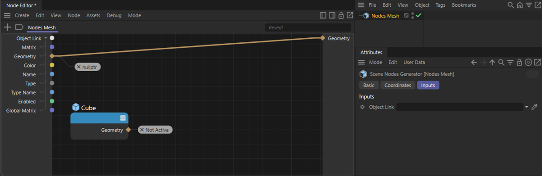This screenshot has height=176, width=542.
Task: Open the Object Link field dropdown arrow
Action: point(527,107)
